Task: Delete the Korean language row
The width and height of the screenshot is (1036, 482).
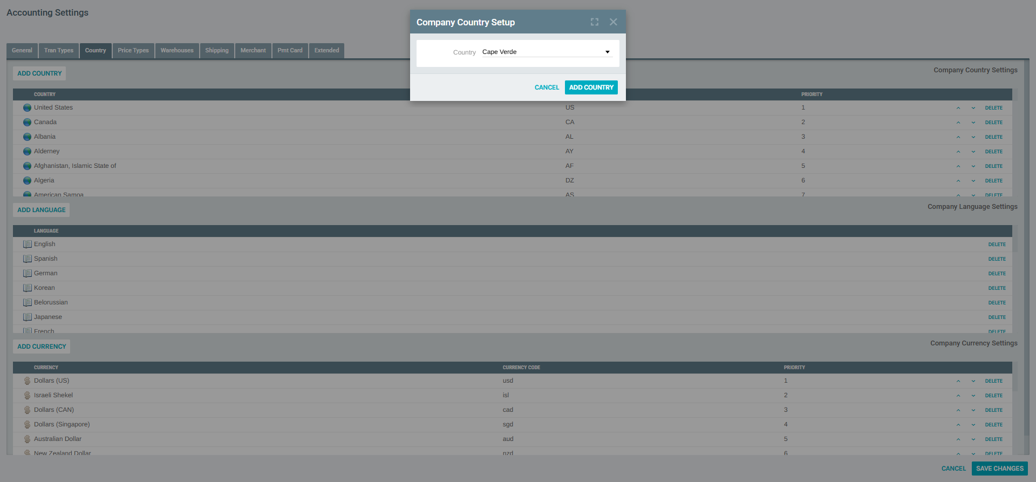Action: pos(997,288)
